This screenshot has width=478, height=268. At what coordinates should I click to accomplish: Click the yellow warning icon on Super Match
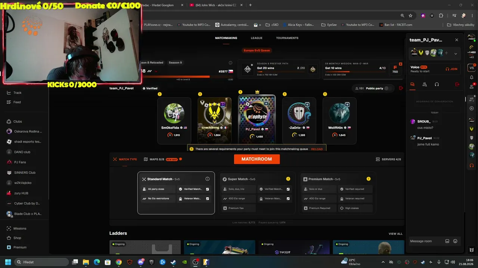pos(288,179)
